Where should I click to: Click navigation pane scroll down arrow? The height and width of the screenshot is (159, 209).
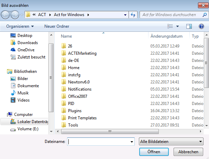click(51, 131)
